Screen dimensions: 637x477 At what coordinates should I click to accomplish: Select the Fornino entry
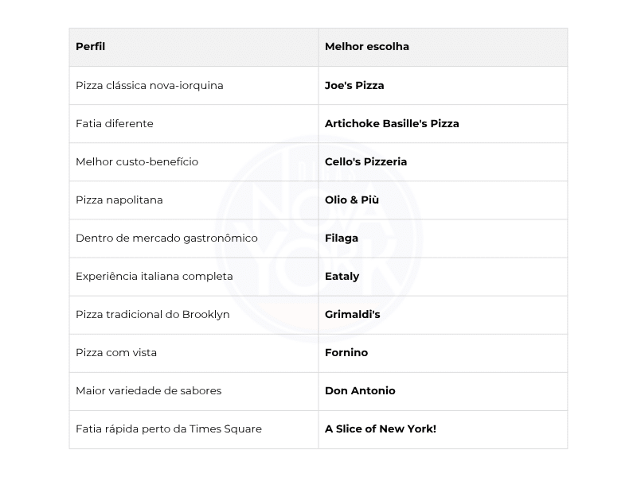click(346, 353)
